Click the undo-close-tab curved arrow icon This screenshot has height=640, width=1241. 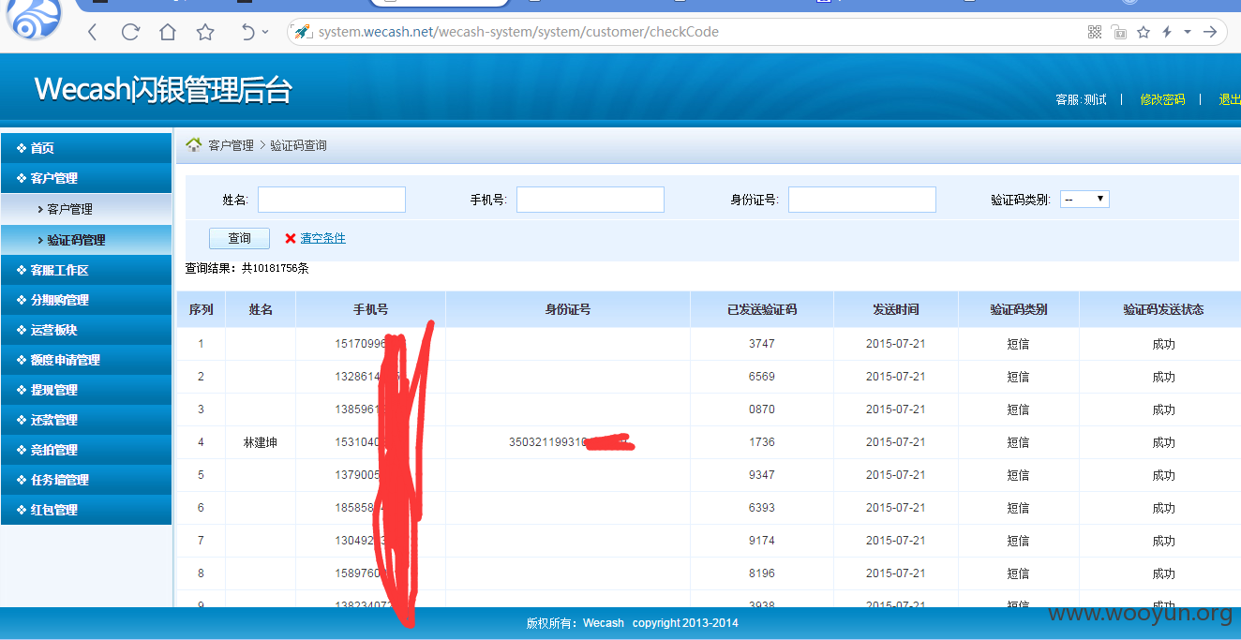tap(247, 32)
